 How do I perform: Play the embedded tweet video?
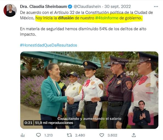point(89,90)
